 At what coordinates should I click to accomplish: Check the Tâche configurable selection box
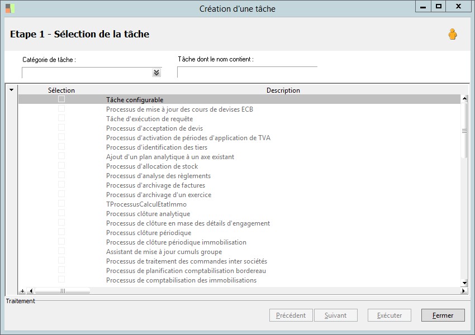coord(61,99)
